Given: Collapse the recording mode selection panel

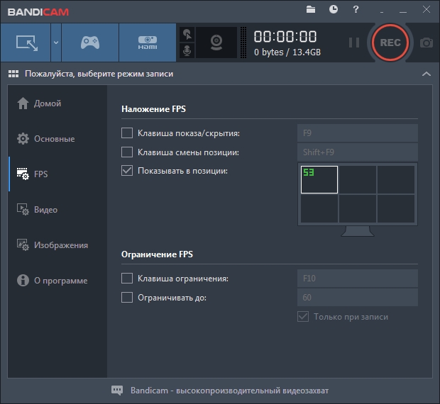Looking at the screenshot, I should (426, 74).
